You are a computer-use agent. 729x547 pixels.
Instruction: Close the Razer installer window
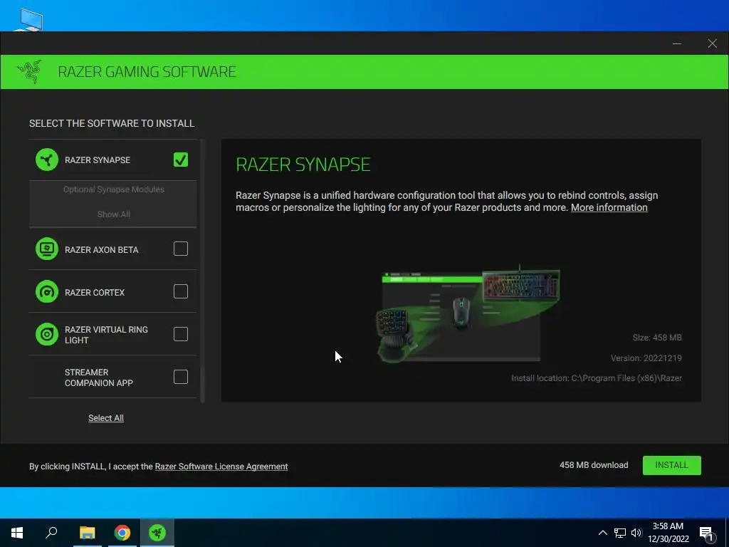tap(712, 43)
